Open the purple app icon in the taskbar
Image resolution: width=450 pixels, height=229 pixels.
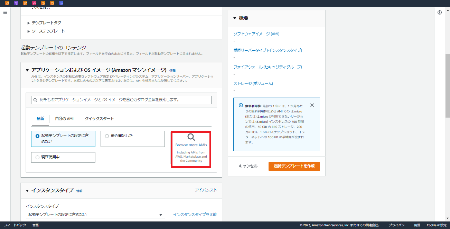(x=16, y=3)
